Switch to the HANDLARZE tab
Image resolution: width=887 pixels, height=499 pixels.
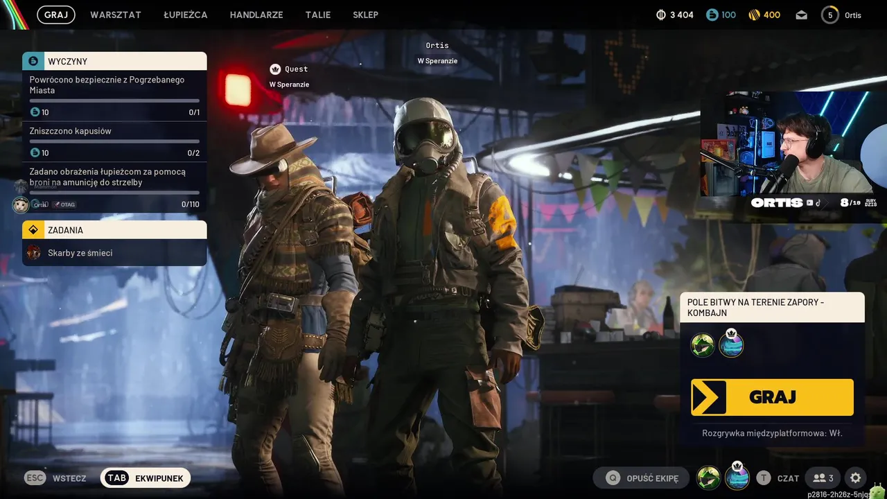256,15
